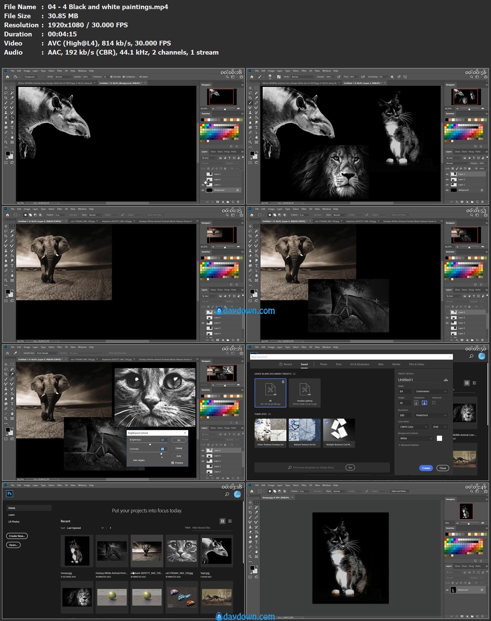Select Move tool in the 00:02:21 frame
This screenshot has width=491, height=621.
(6, 364)
